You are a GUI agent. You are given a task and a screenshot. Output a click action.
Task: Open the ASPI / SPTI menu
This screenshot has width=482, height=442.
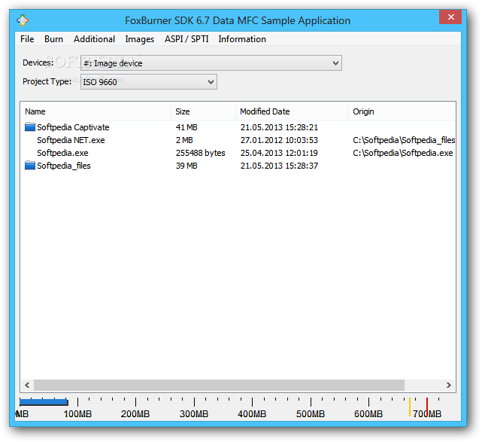186,39
